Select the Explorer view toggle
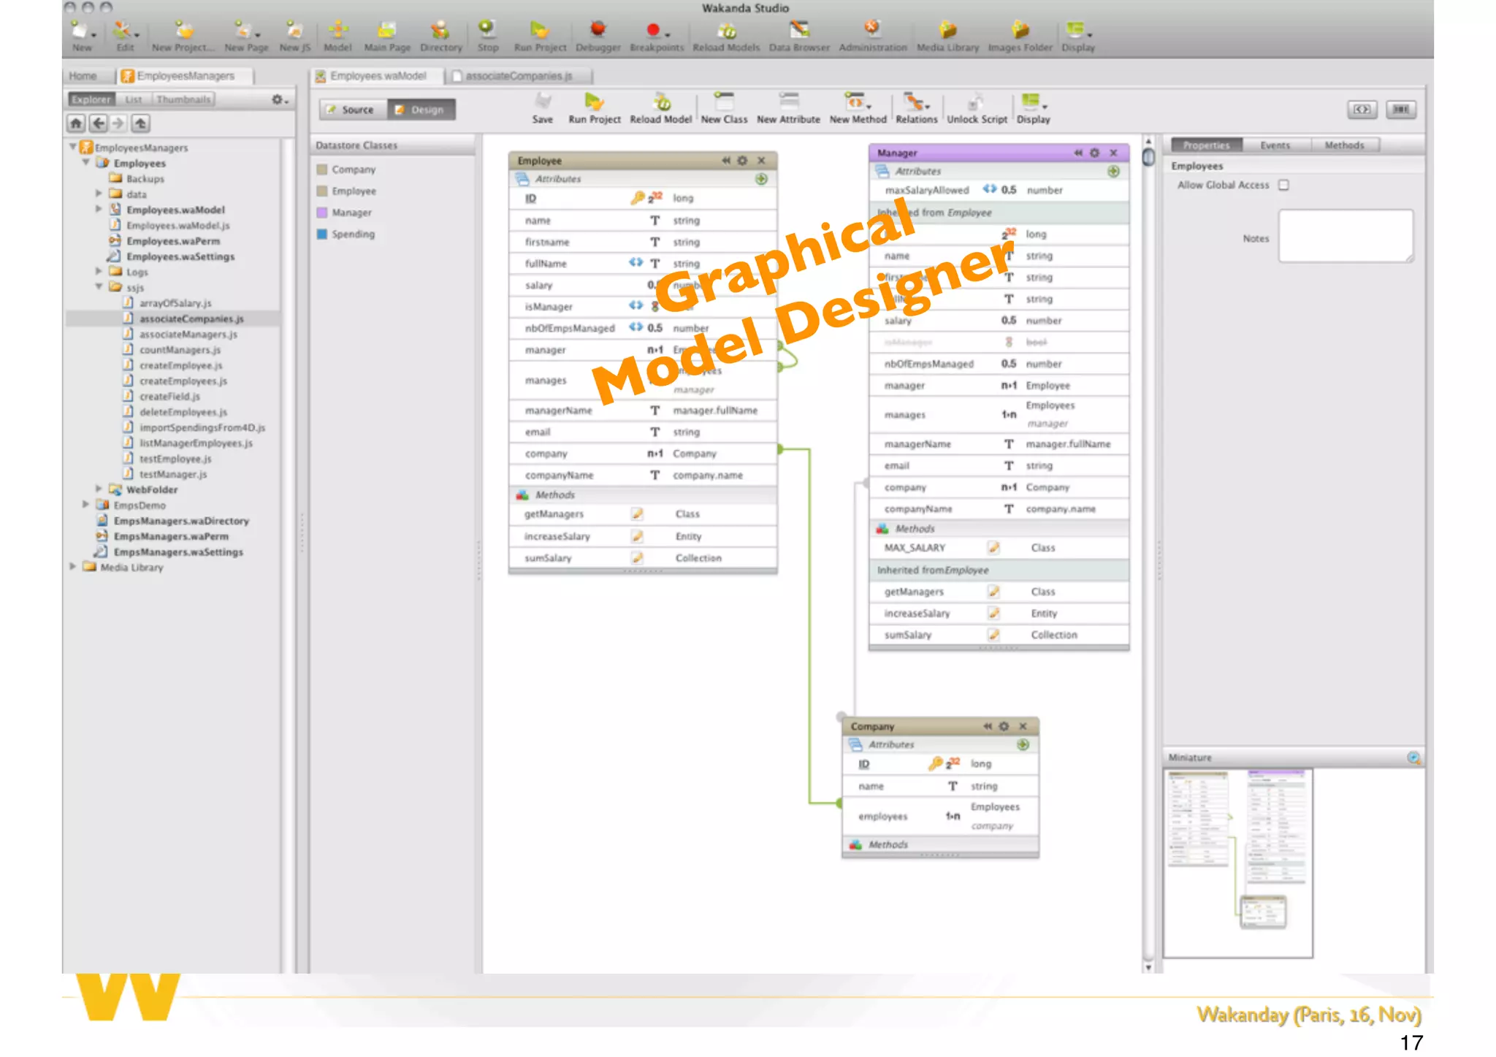Screen dimensions: 1496x1057 click(91, 99)
